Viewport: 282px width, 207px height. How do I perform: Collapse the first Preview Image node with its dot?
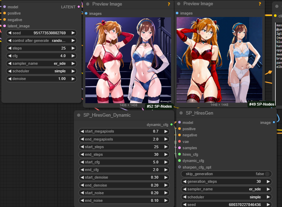click(x=88, y=4)
